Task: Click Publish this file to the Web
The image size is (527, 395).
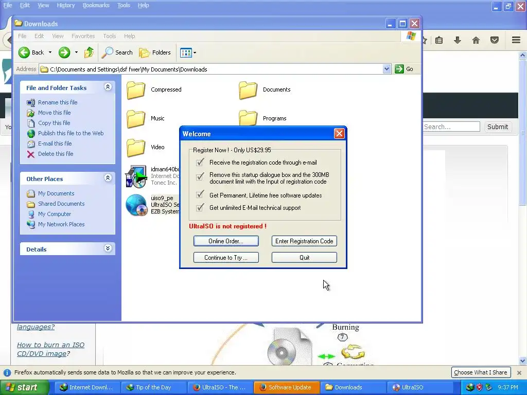Action: [71, 133]
